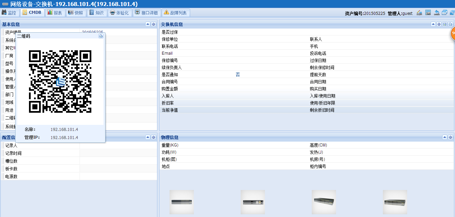
Task: Open the 快照 snapshot tab
Action: (75, 12)
